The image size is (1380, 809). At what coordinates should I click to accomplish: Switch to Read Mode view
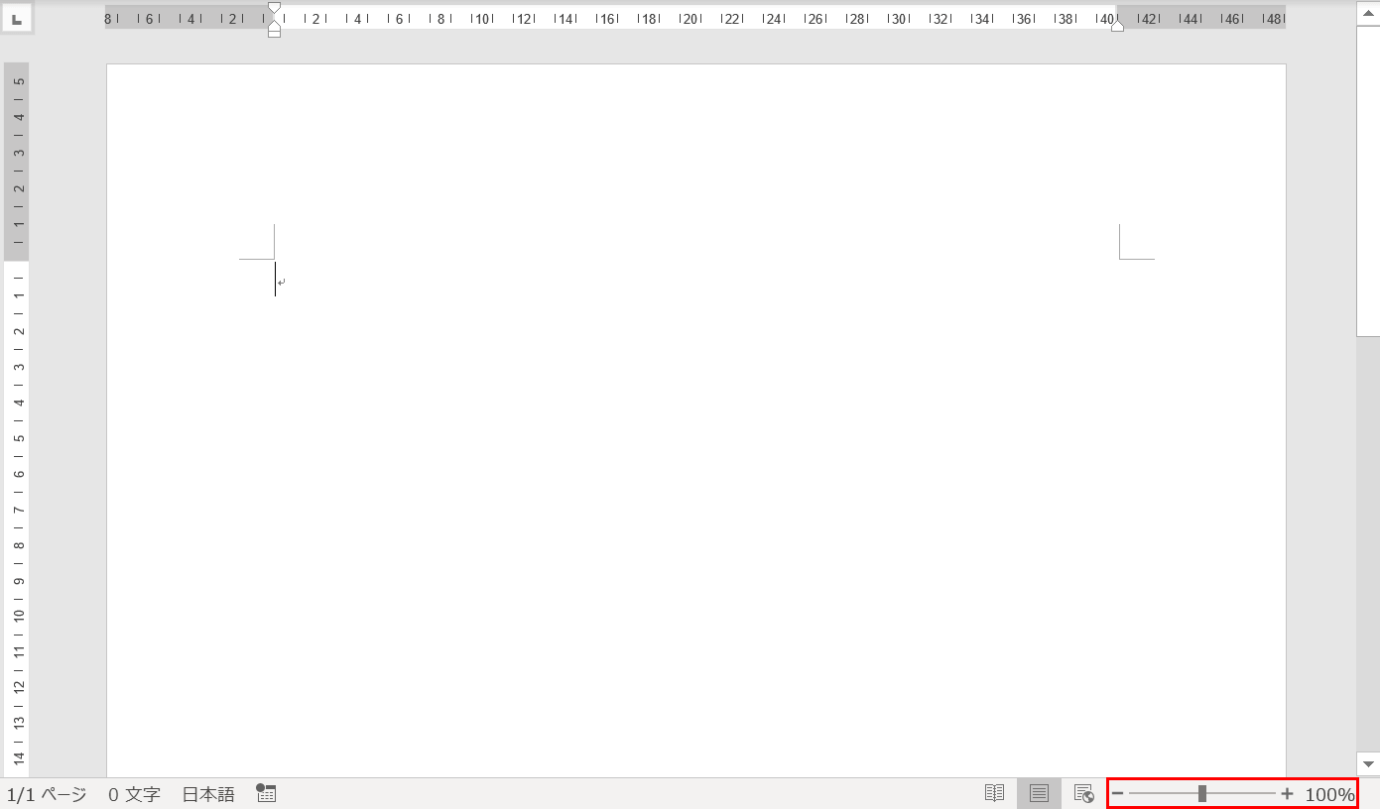click(x=994, y=793)
